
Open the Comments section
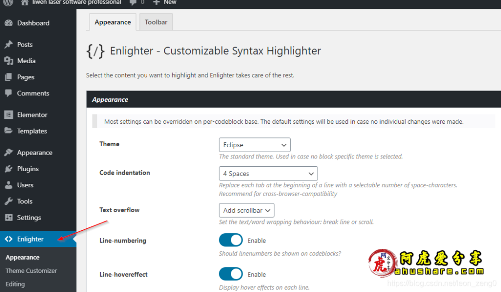[32, 93]
